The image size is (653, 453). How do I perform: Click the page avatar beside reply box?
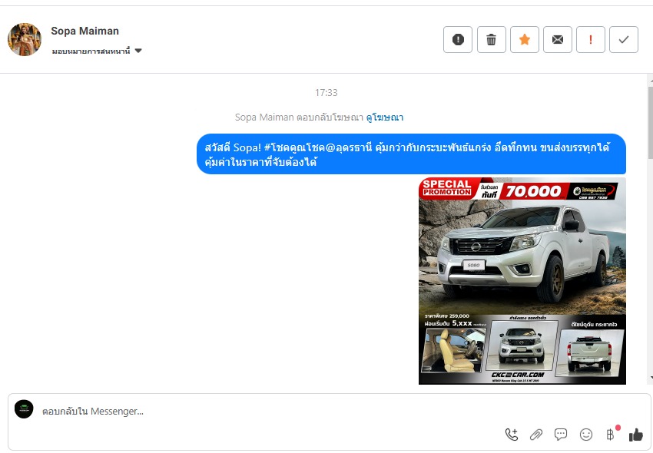pyautogui.click(x=24, y=409)
